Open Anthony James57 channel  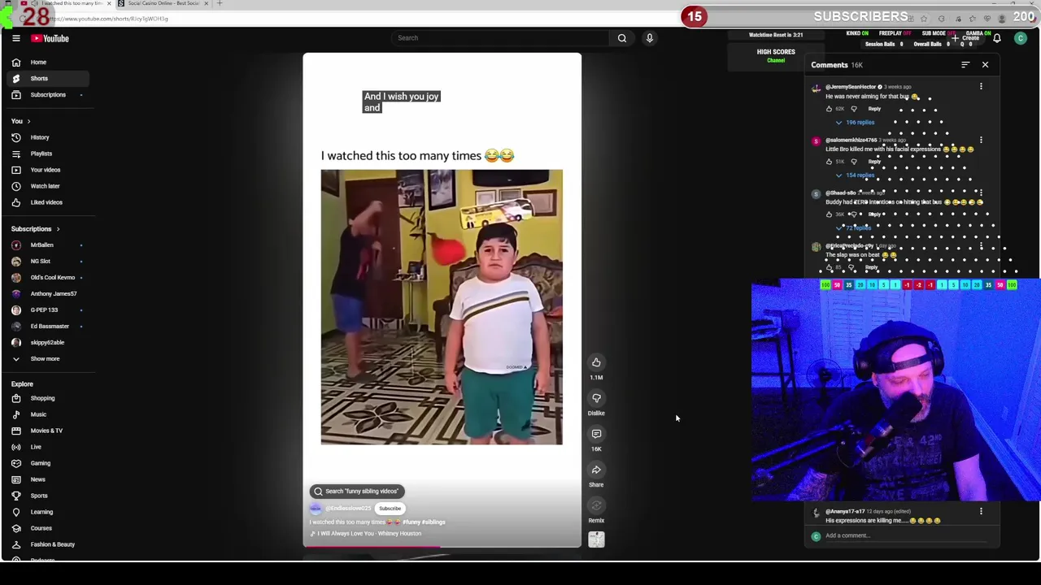(x=46, y=293)
